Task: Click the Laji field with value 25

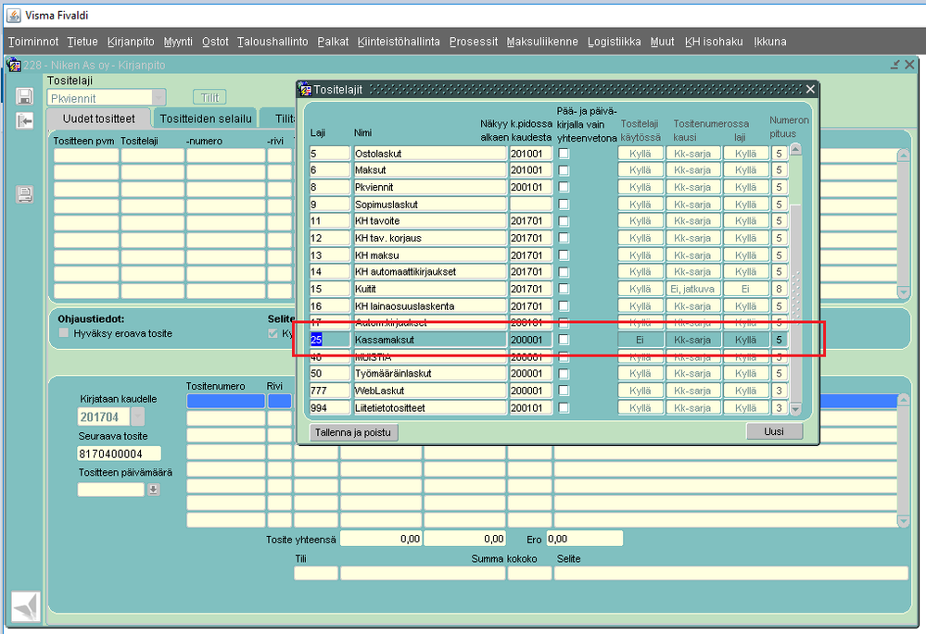Action: click(330, 340)
